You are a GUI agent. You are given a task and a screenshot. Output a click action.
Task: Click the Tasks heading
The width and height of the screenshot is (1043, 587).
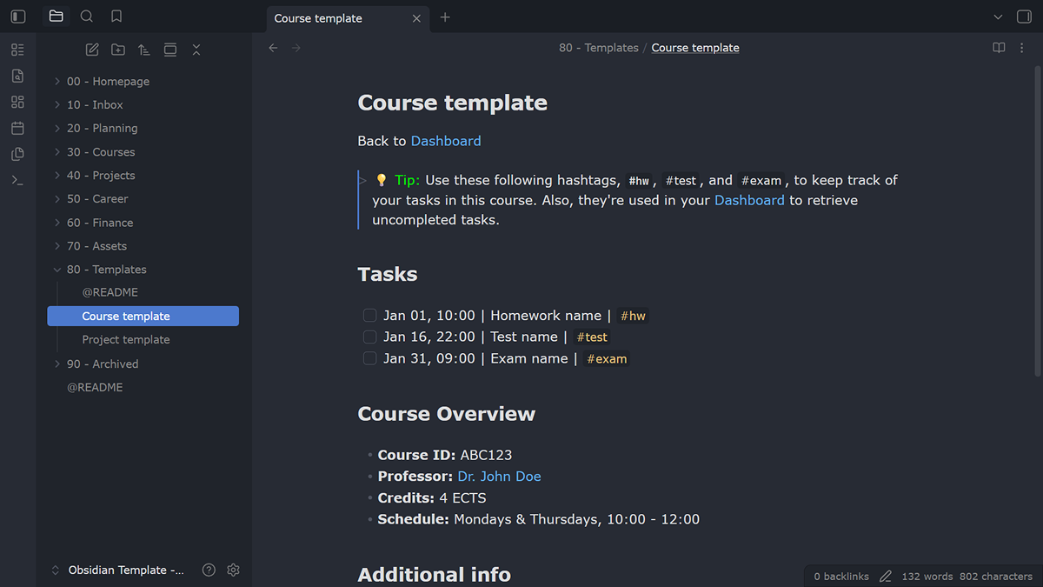coord(388,274)
